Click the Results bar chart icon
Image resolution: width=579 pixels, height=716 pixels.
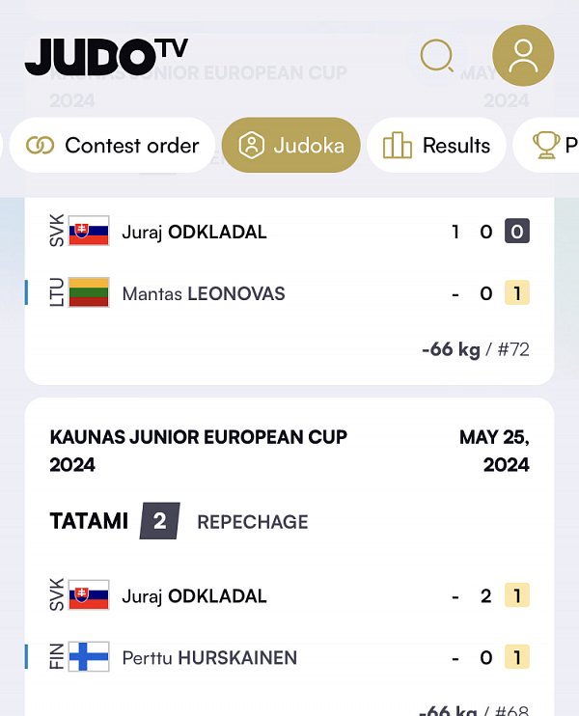click(397, 145)
